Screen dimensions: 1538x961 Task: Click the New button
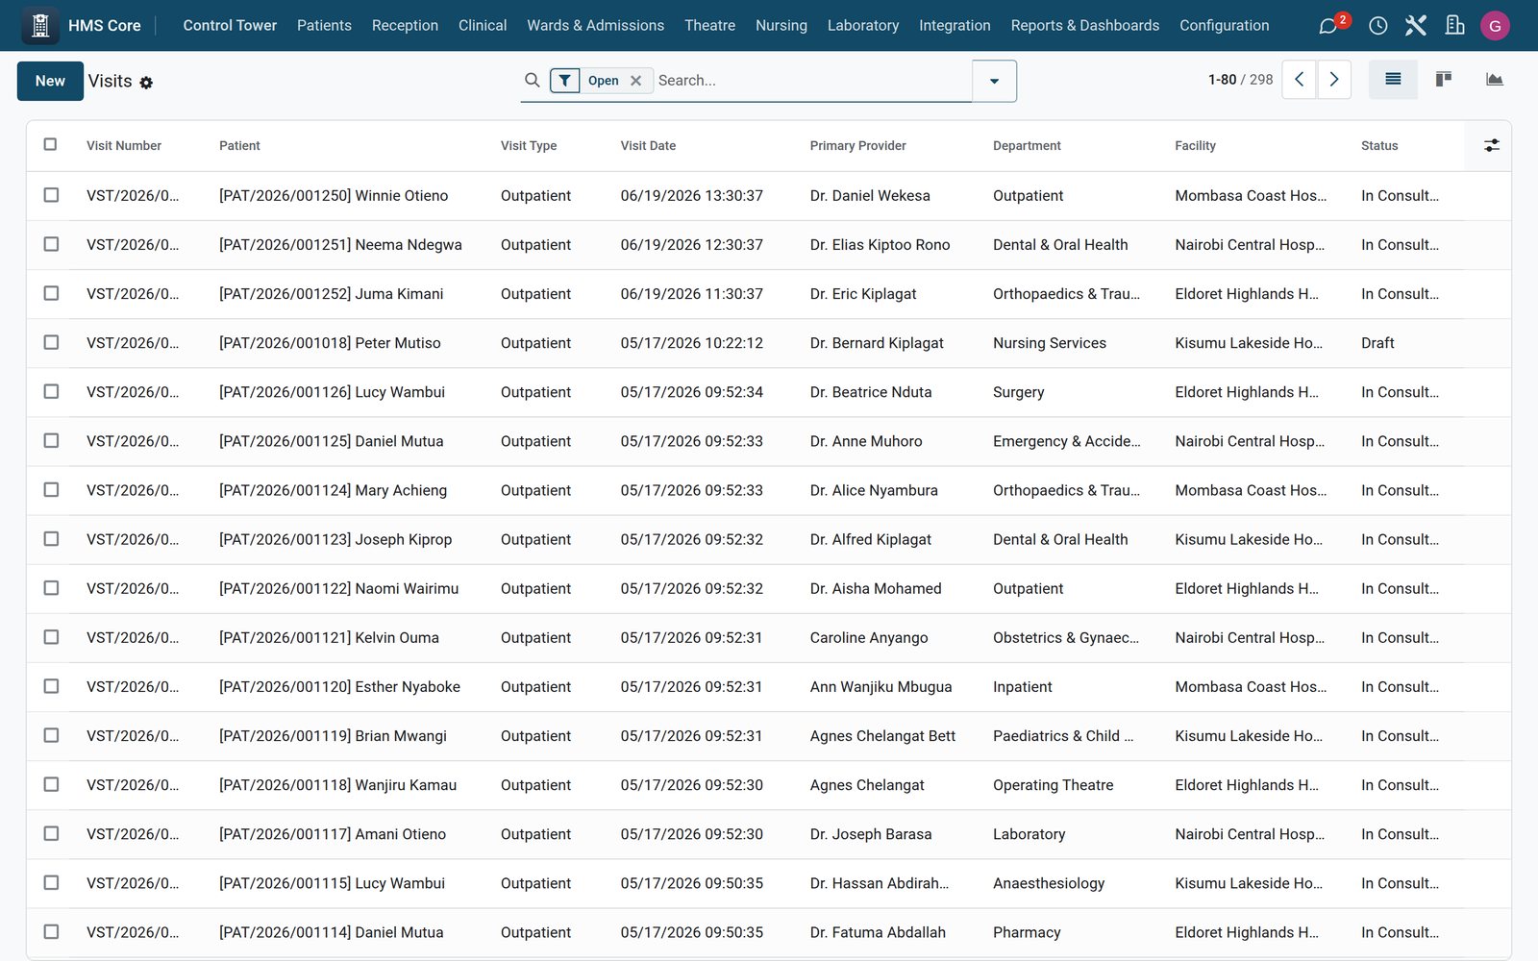(50, 81)
